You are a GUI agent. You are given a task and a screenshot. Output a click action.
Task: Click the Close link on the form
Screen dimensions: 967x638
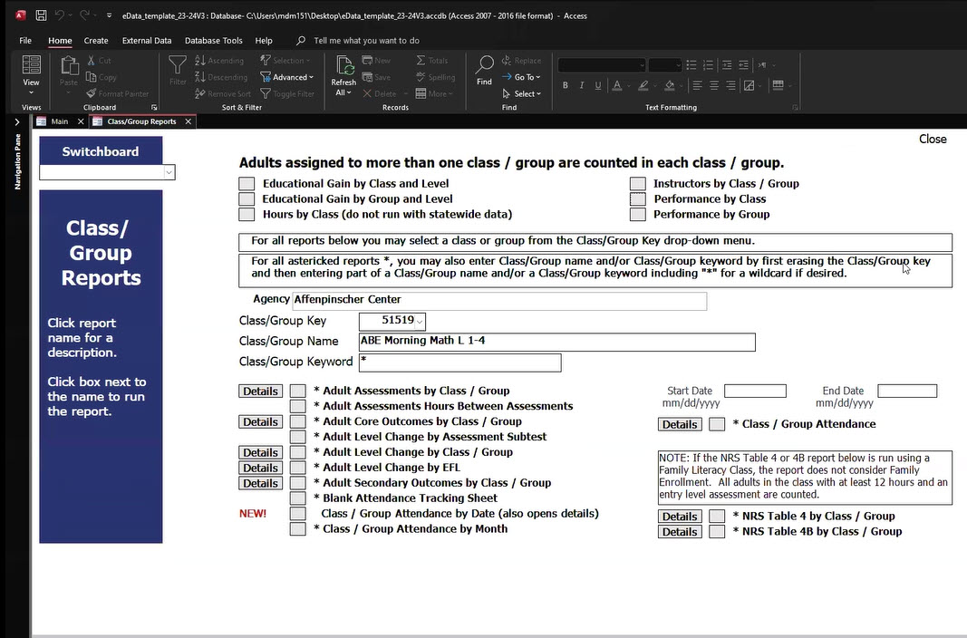pos(933,140)
